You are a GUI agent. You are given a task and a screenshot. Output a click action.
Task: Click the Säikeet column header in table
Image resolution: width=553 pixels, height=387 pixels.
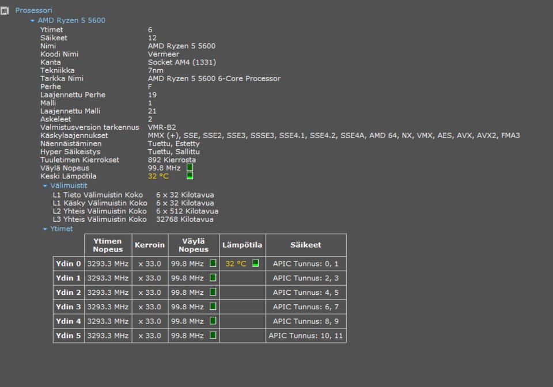305,245
